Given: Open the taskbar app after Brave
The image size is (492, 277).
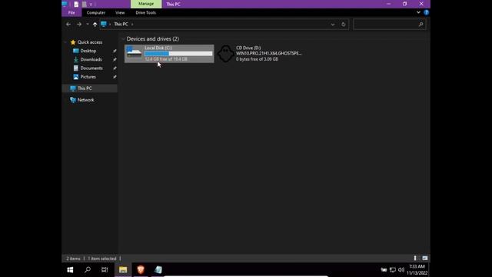Looking at the screenshot, I should tap(158, 270).
